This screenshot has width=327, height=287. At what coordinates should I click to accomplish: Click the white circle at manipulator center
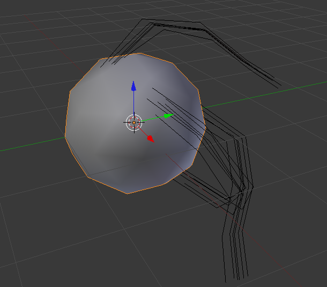(134, 123)
